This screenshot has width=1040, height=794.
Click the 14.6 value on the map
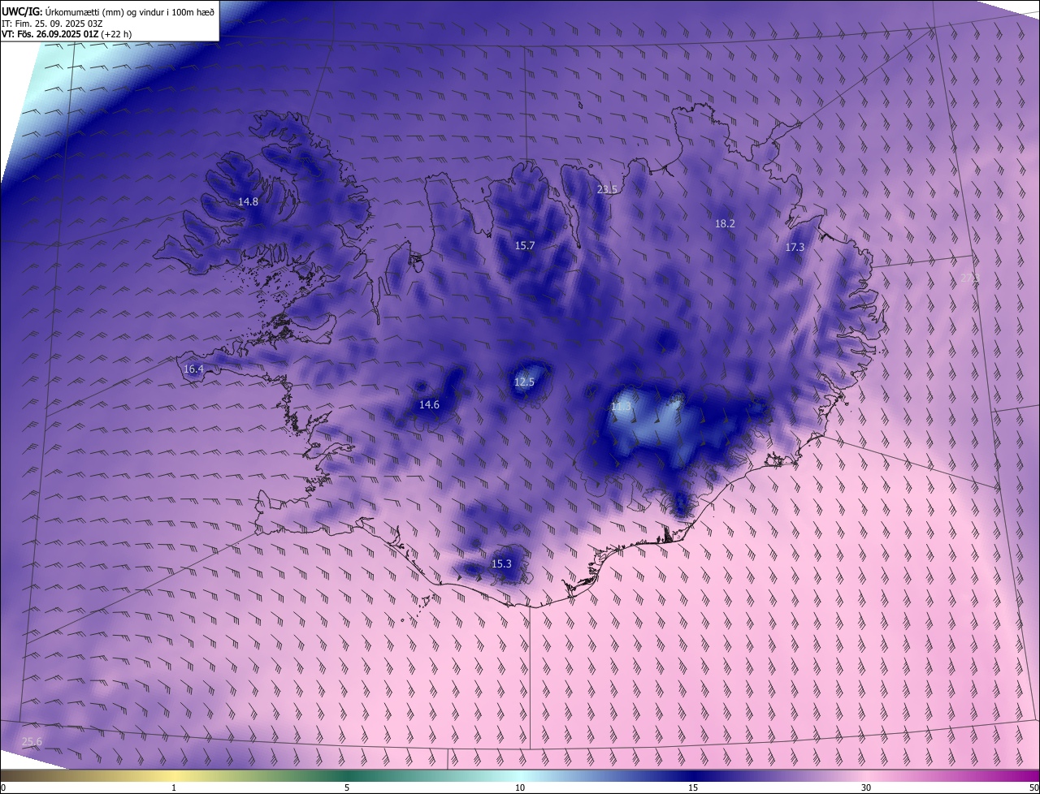429,404
